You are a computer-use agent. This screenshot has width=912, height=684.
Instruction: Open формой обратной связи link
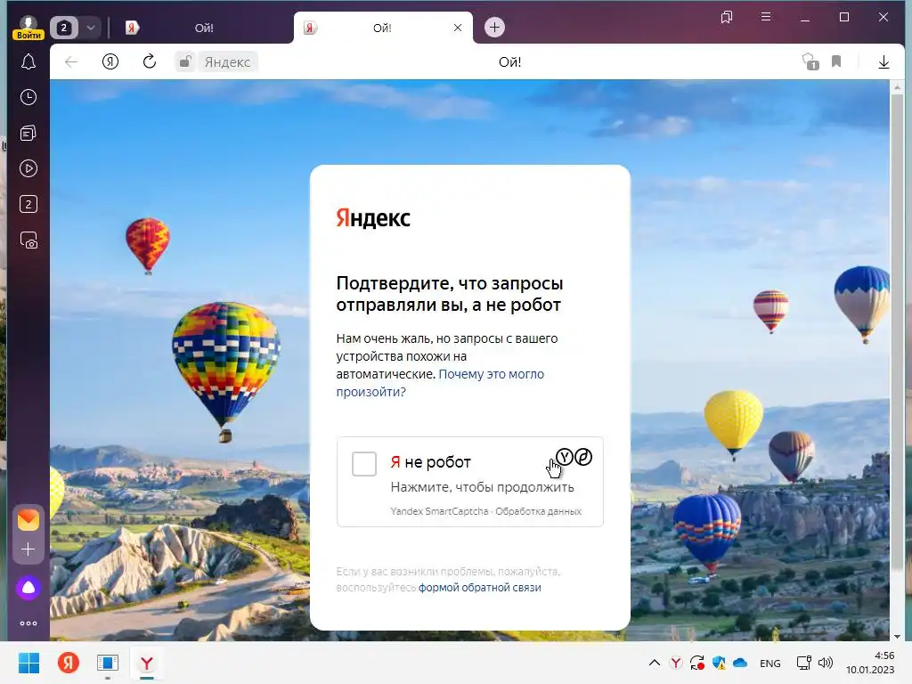point(480,588)
